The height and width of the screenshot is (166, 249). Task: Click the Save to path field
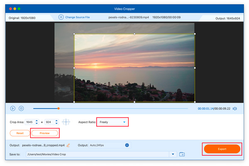[x=98, y=154]
